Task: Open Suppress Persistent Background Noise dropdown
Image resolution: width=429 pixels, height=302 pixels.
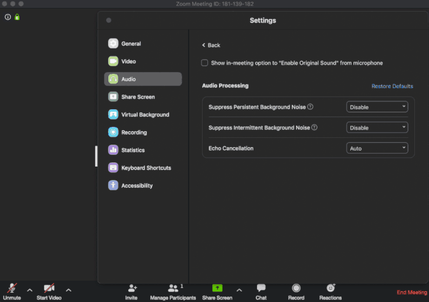Action: click(x=377, y=107)
